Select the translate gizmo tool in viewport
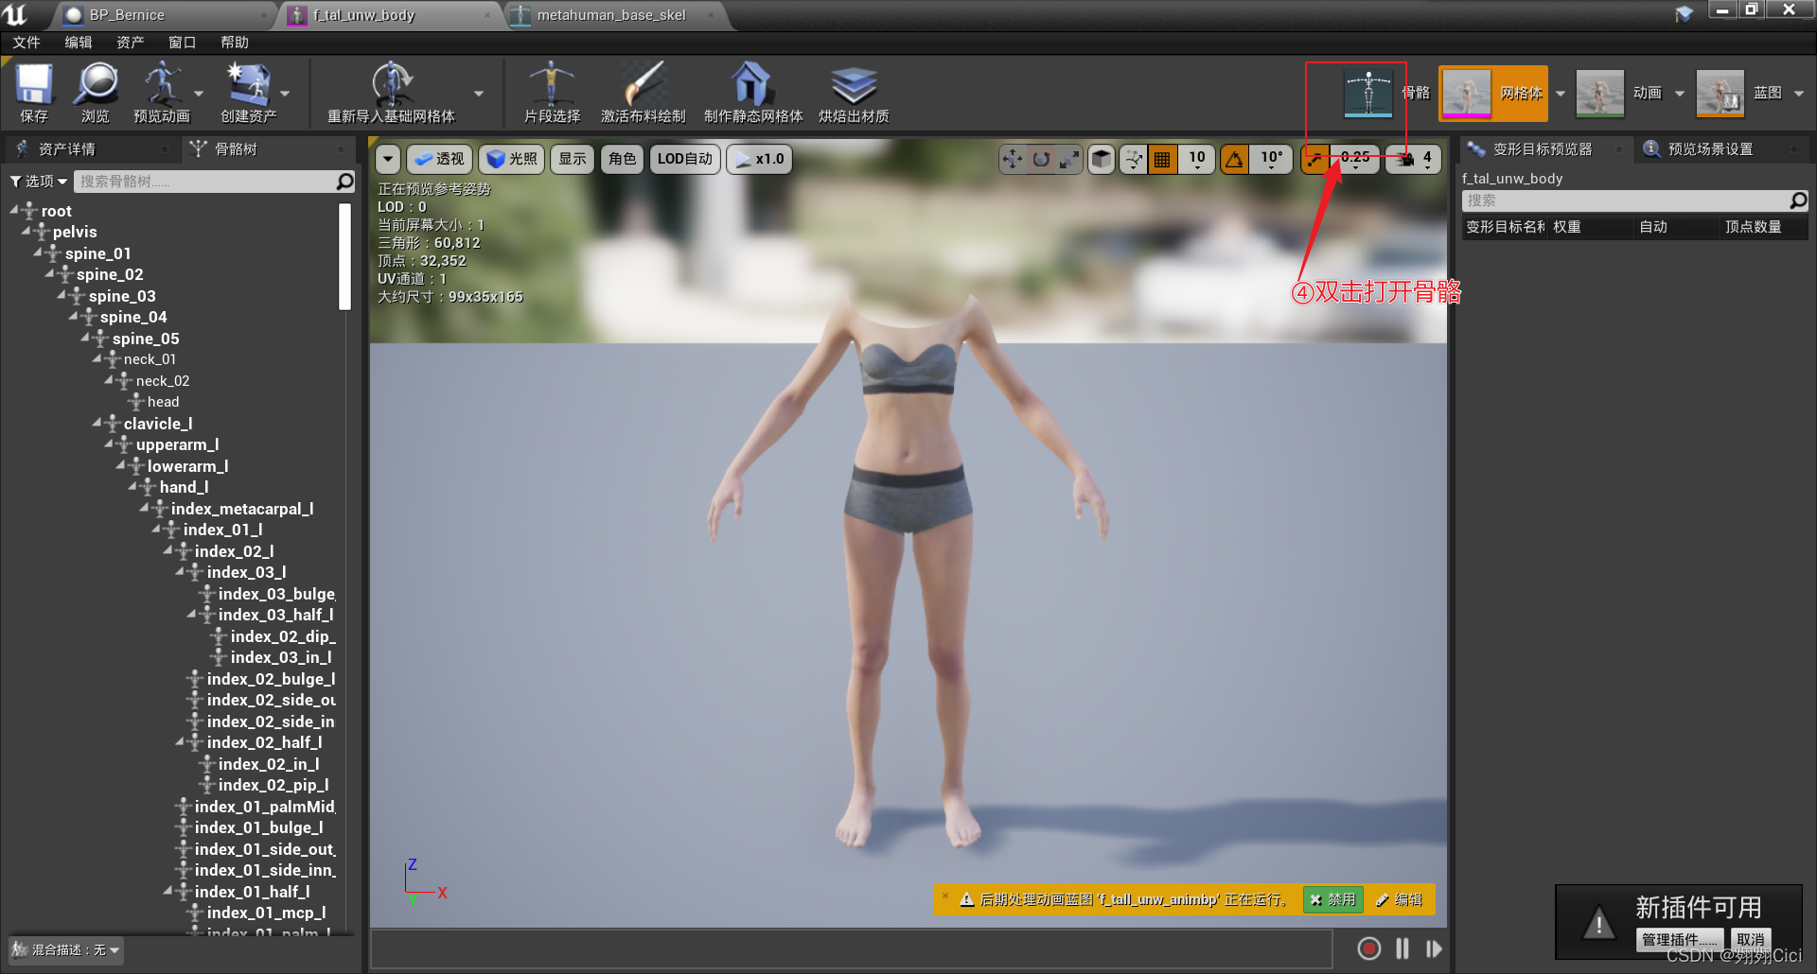The width and height of the screenshot is (1817, 974). click(1013, 159)
